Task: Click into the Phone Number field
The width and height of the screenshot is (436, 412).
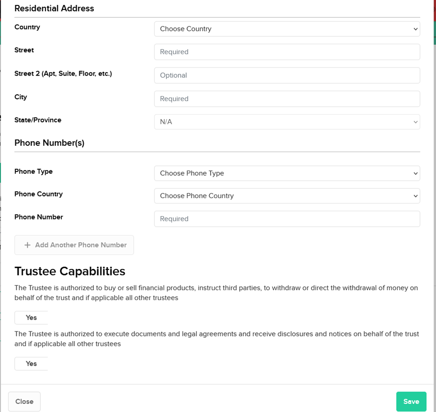Action: click(x=287, y=219)
